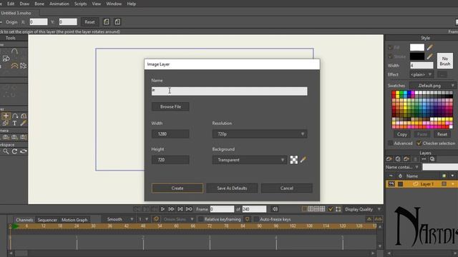The image size is (458, 257).
Task: Toggle the onion skin lightbulb icon
Action: pos(156,219)
